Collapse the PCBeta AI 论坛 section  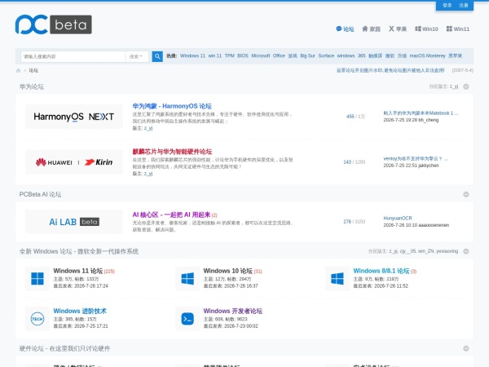coord(466,194)
